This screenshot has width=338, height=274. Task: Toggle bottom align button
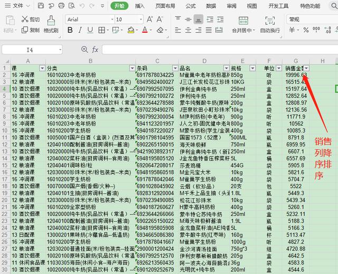tap(199, 20)
